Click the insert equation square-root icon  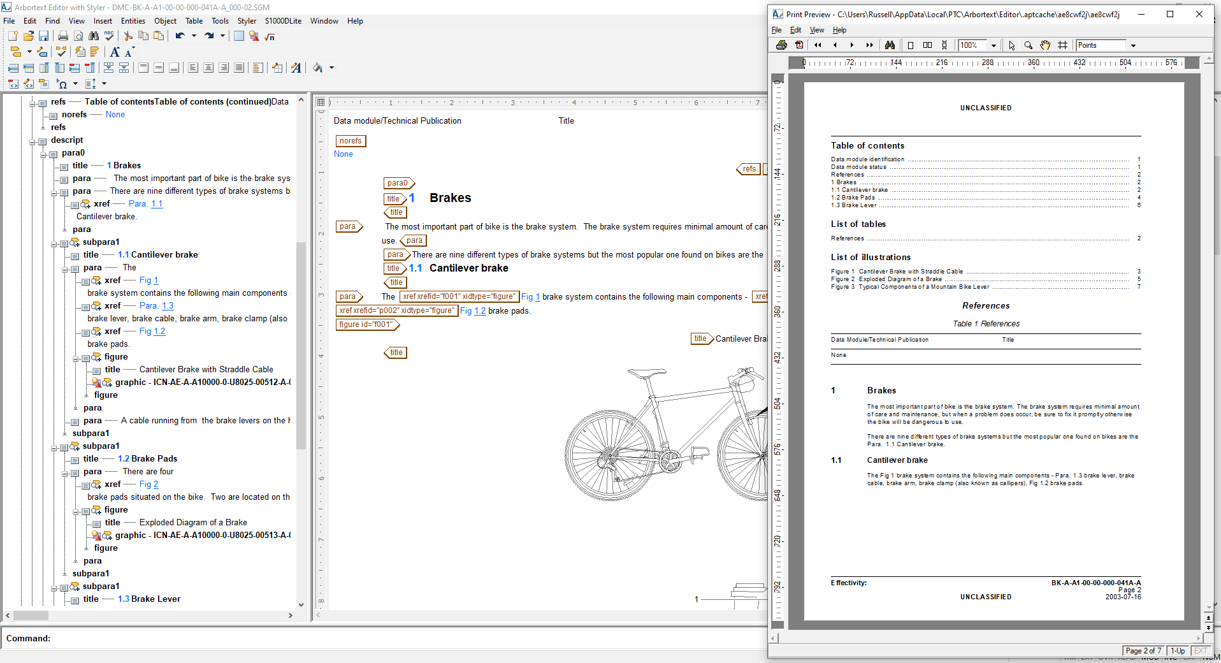pyautogui.click(x=270, y=36)
